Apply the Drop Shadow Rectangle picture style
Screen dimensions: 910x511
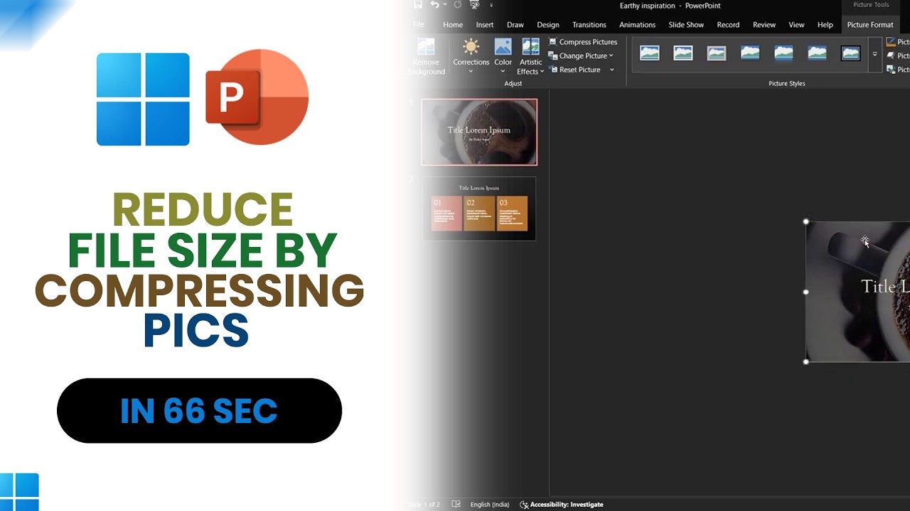(750, 53)
